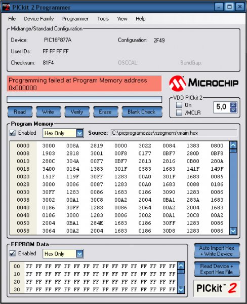The width and height of the screenshot is (247, 304).
Task: Click EEPROM Data scrollbar down arrow
Action: tap(181, 290)
